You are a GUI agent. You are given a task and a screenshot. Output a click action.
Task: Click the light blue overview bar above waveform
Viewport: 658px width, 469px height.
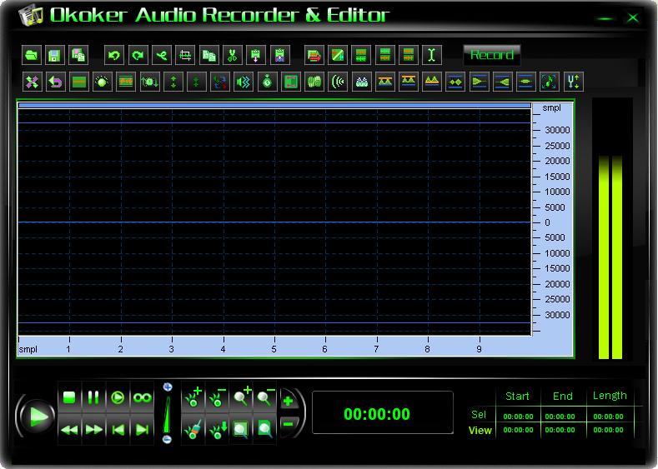[275, 105]
